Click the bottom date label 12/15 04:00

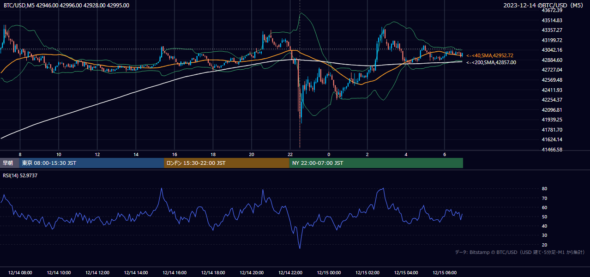click(406, 273)
